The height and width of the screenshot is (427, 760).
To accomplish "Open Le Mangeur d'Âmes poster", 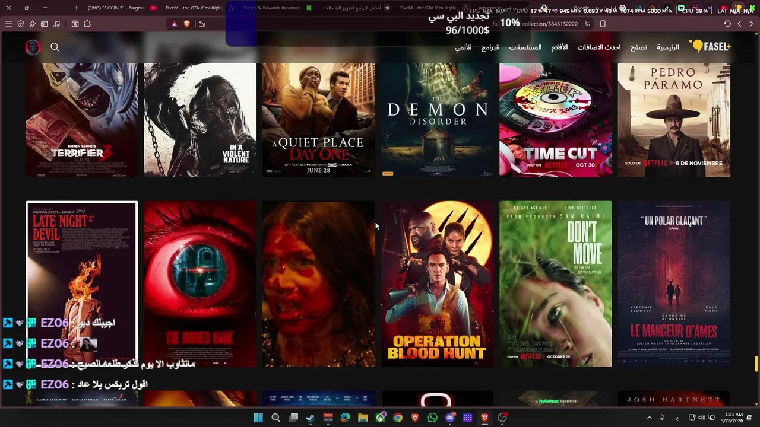I will pos(674,284).
